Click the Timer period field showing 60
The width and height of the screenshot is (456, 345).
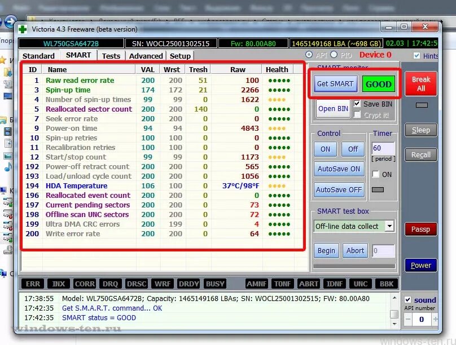383,148
